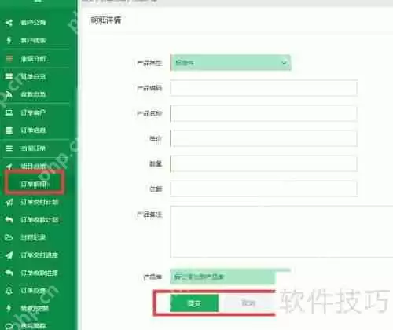
Task: Click the hamburger lines icon beside 当前订单
Action: [x=9, y=148]
